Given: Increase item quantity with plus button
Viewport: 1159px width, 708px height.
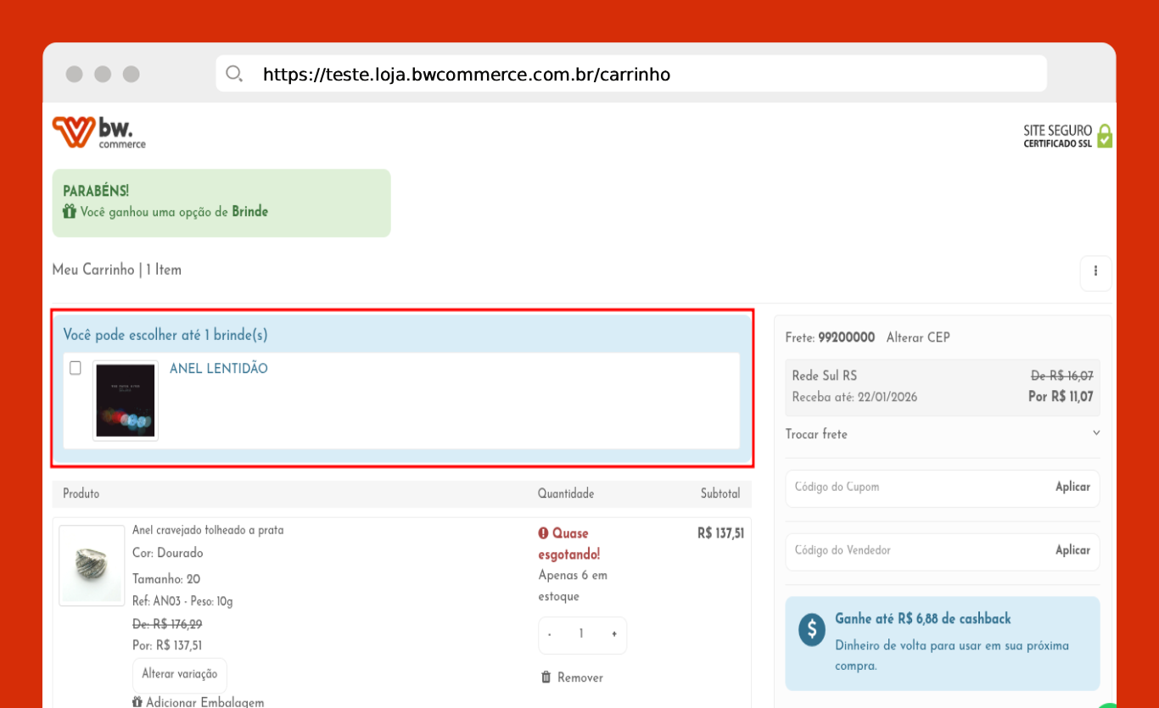Looking at the screenshot, I should click(x=613, y=634).
